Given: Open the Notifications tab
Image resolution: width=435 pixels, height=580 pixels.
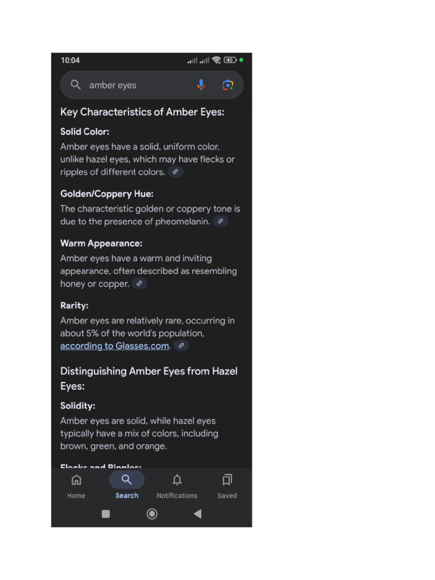Looking at the screenshot, I should pyautogui.click(x=177, y=487).
